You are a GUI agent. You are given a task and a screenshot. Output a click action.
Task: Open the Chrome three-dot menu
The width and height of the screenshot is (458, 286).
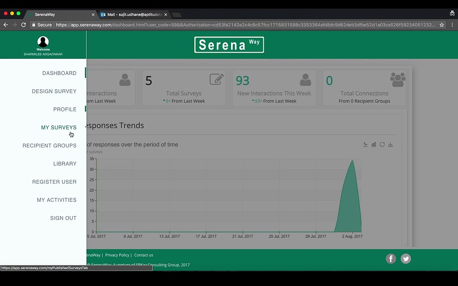[452, 25]
